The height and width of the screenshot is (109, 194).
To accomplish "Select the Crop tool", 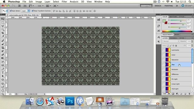I will tap(3, 33).
